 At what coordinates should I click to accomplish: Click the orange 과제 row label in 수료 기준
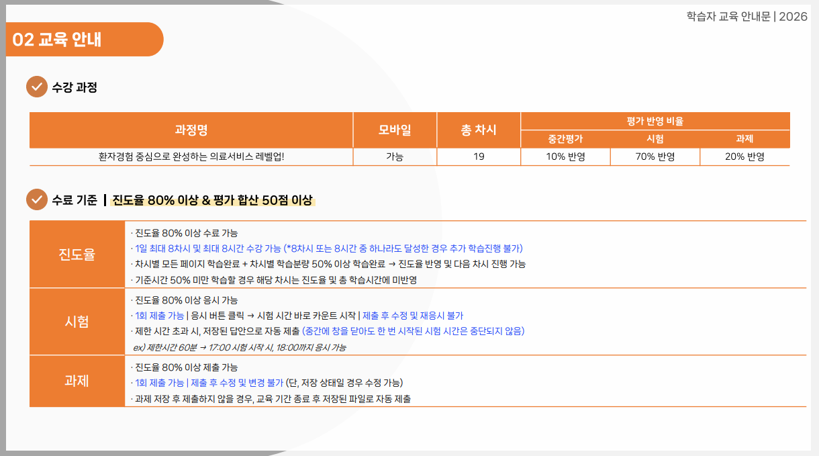[x=77, y=381]
